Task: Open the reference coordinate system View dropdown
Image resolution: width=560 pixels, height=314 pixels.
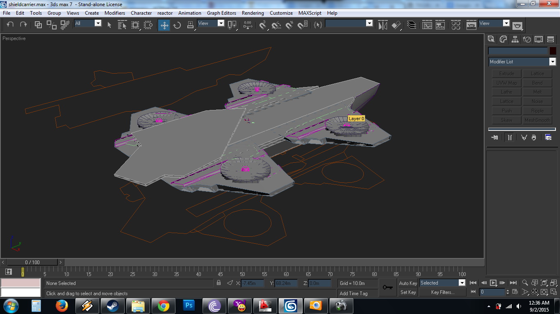Action: pyautogui.click(x=211, y=23)
